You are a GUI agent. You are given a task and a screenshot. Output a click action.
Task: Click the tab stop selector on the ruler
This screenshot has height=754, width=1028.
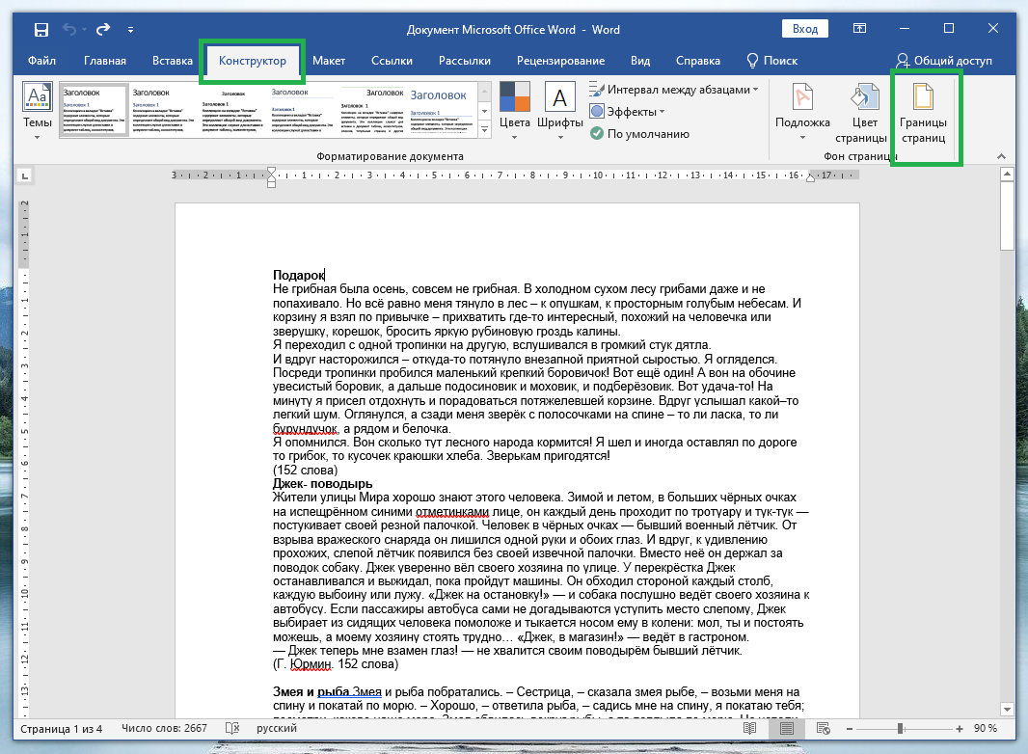(25, 175)
